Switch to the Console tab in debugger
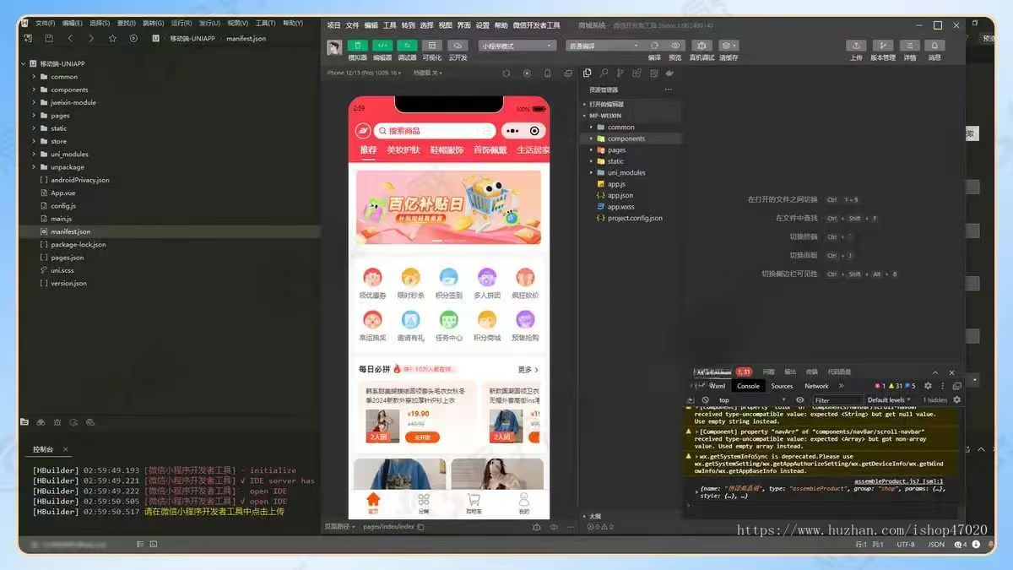The width and height of the screenshot is (1013, 570). pyautogui.click(x=748, y=386)
